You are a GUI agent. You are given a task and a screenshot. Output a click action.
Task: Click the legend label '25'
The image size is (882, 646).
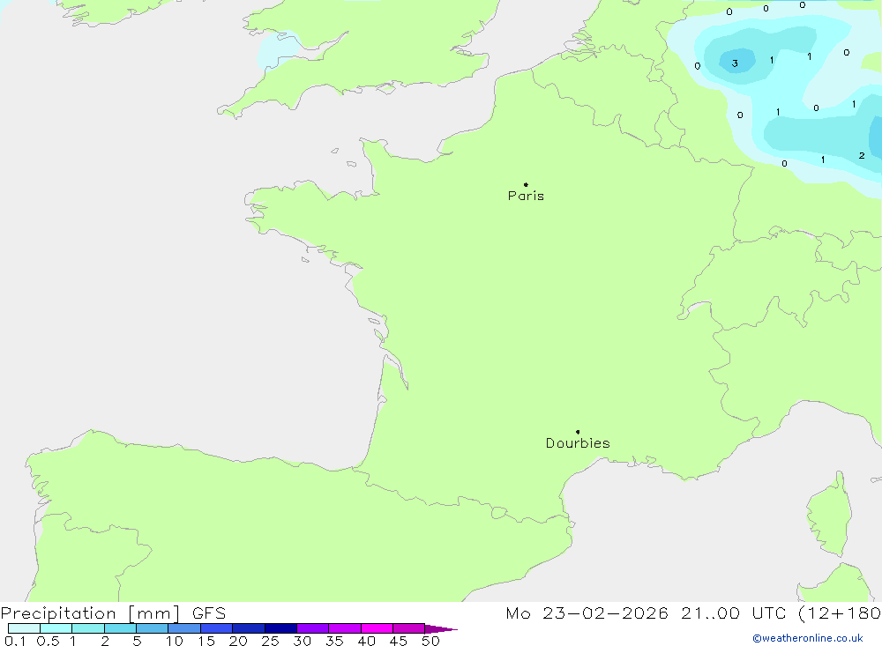(270, 641)
